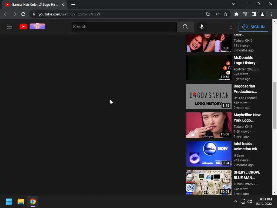
Task: Reload the page with refresh icon
Action: (x=23, y=14)
